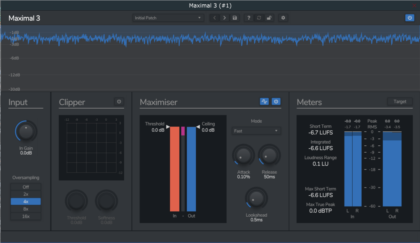Select 8x oversampling
420x243 pixels.
[26, 209]
